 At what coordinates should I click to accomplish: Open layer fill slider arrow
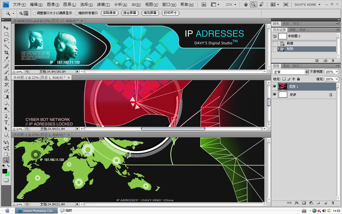pyautogui.click(x=337, y=79)
